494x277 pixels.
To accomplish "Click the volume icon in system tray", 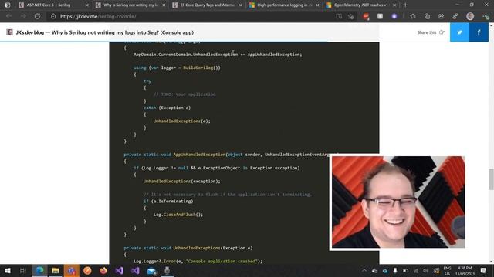I will (426, 270).
